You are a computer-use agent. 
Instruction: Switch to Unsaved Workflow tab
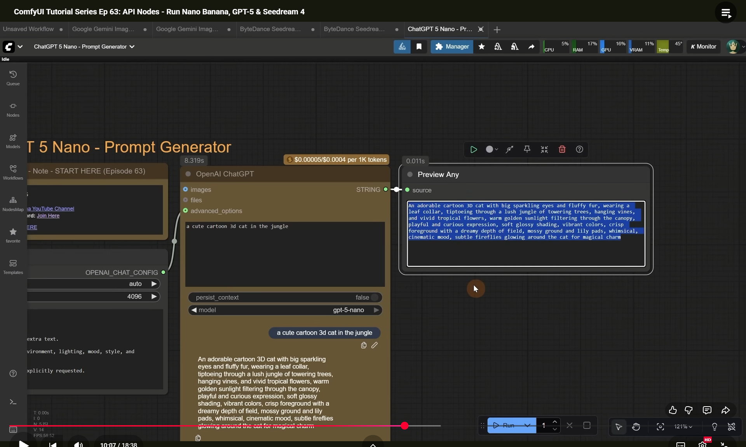(28, 29)
